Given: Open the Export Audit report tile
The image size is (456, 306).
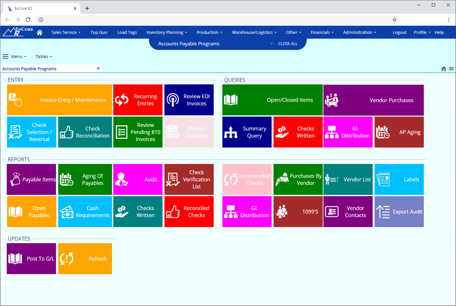Looking at the screenshot, I should coord(399,212).
